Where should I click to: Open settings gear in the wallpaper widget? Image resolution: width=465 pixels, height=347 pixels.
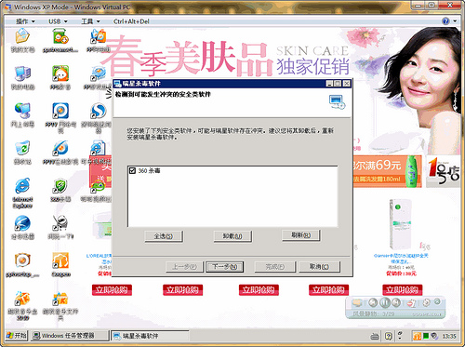[426, 302]
